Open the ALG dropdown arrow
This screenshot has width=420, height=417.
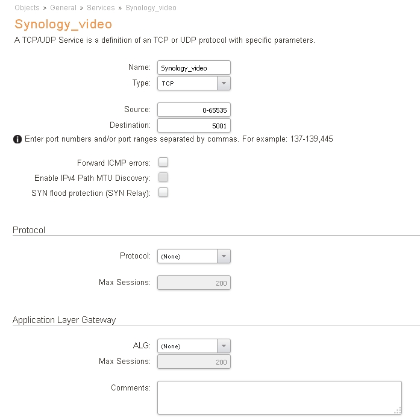point(224,346)
